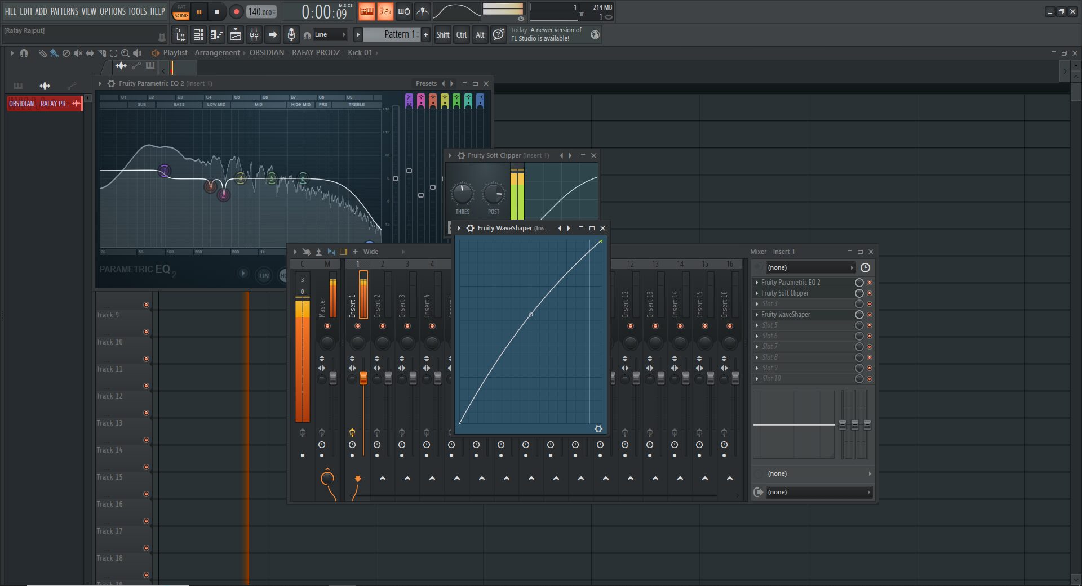Image resolution: width=1082 pixels, height=586 pixels.
Task: Open the Piano roll toolbar icon
Action: click(217, 35)
